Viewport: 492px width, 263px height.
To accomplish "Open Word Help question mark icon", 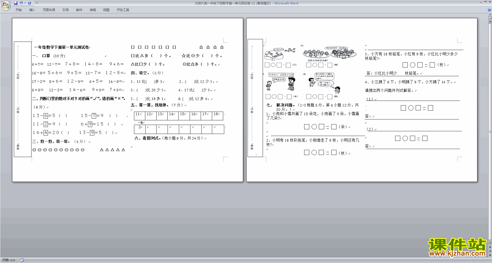I will (x=489, y=10).
